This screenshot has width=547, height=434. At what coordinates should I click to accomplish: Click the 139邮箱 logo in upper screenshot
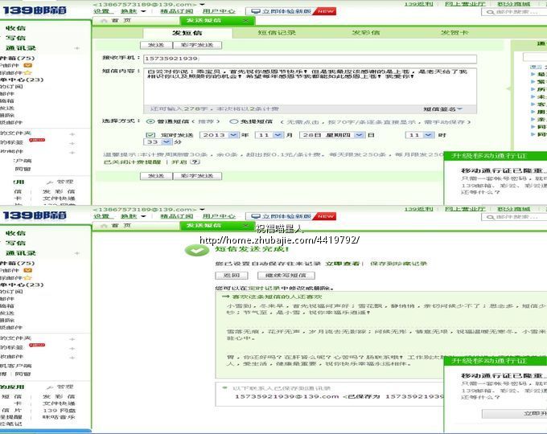pyautogui.click(x=35, y=10)
